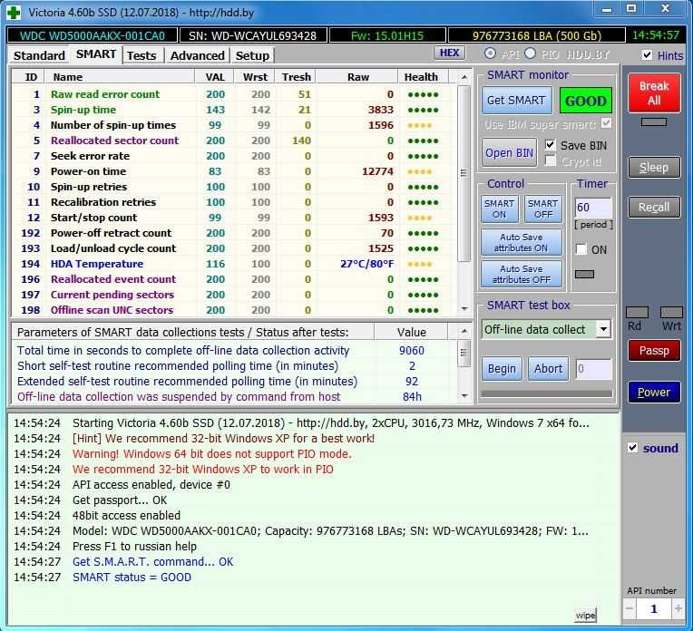Click the Raw column header
Viewport: 693px width, 631px height.
(358, 77)
